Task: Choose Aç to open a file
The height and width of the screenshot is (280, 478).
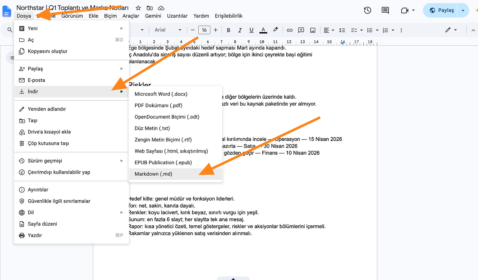Action: point(72,40)
